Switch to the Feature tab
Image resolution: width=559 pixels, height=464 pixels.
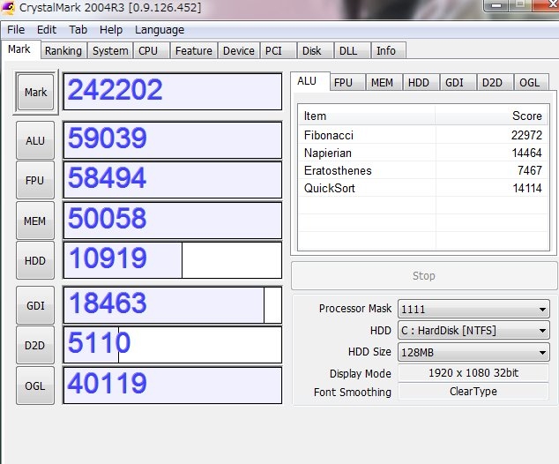(194, 50)
